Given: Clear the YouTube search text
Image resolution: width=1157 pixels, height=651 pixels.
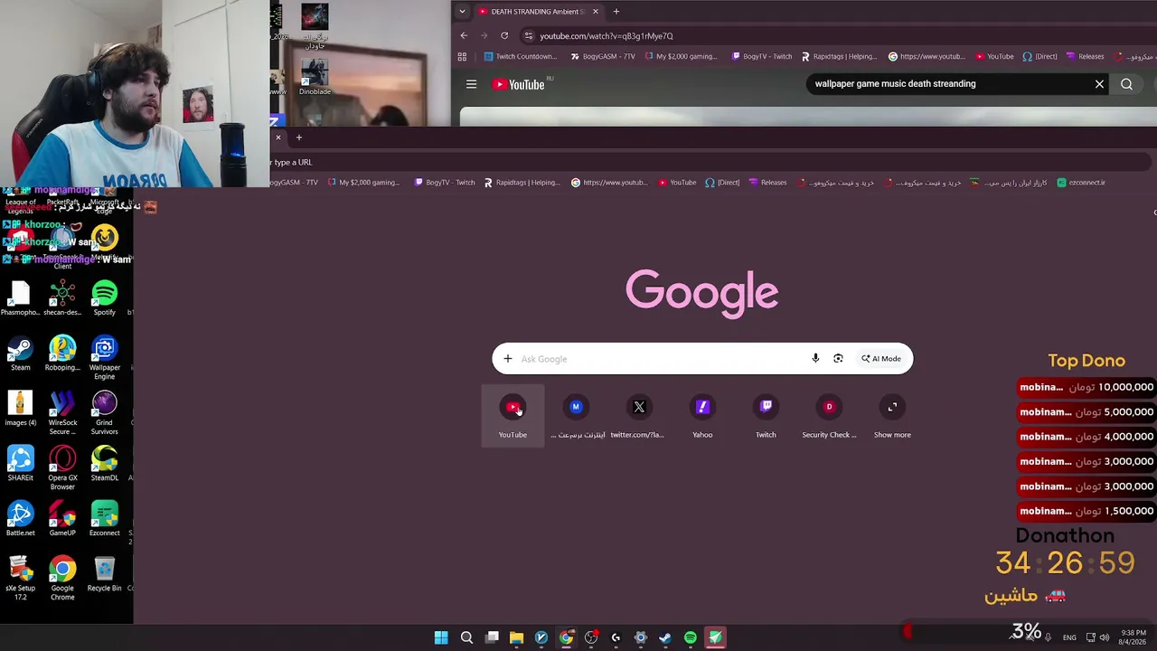Looking at the screenshot, I should coord(1099,84).
